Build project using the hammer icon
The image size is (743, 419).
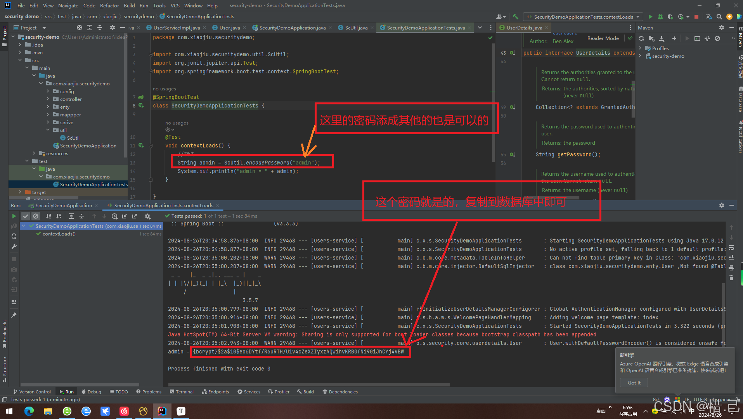pos(515,17)
